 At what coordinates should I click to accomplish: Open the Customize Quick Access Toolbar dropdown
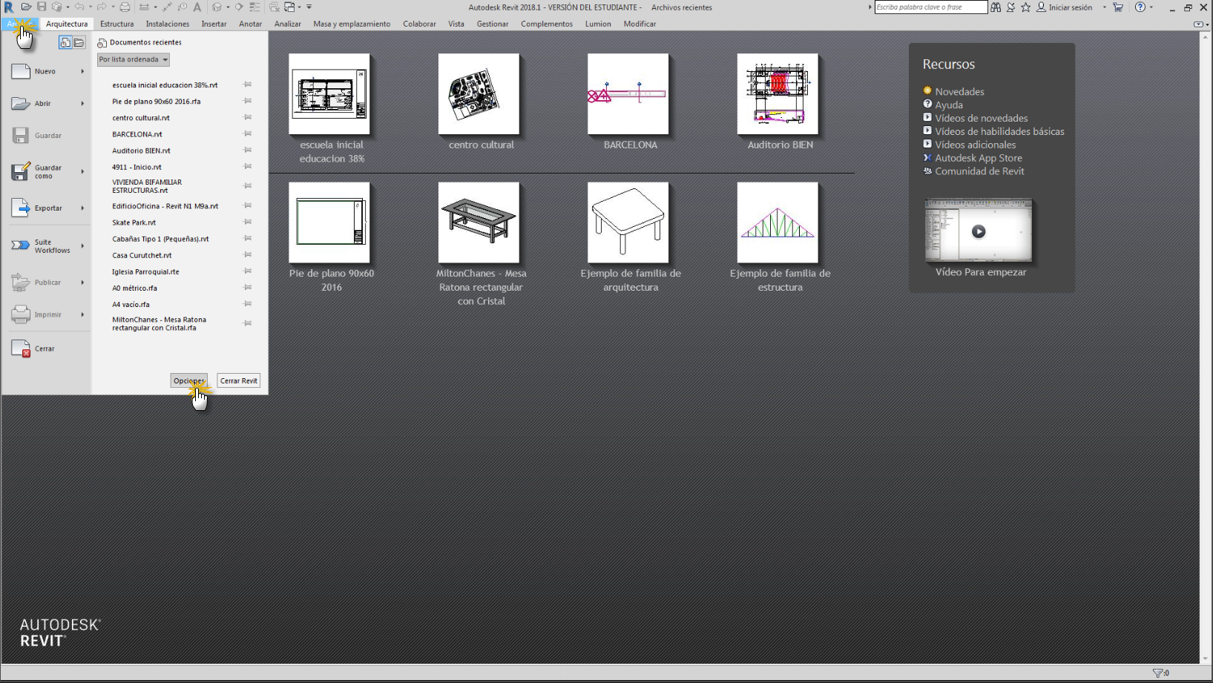pyautogui.click(x=309, y=7)
